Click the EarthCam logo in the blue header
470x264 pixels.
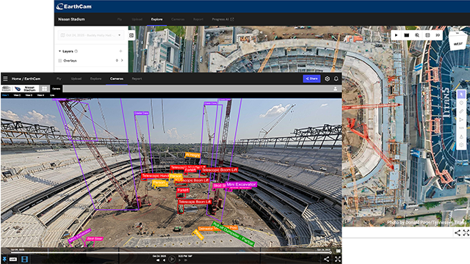tap(73, 7)
